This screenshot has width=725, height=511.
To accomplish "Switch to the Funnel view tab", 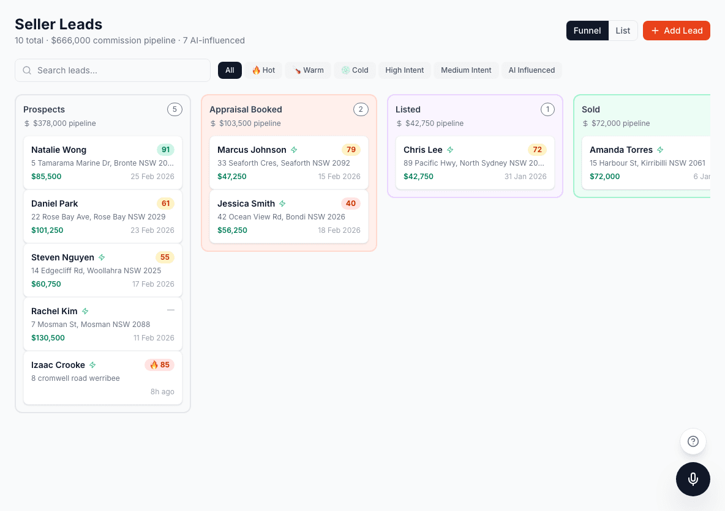I will [x=587, y=30].
